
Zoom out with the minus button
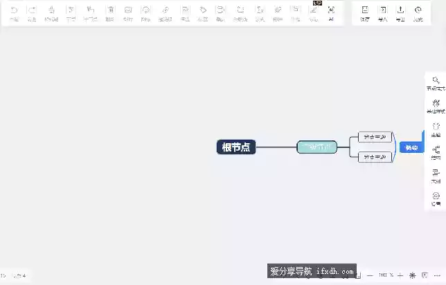[x=370, y=275]
